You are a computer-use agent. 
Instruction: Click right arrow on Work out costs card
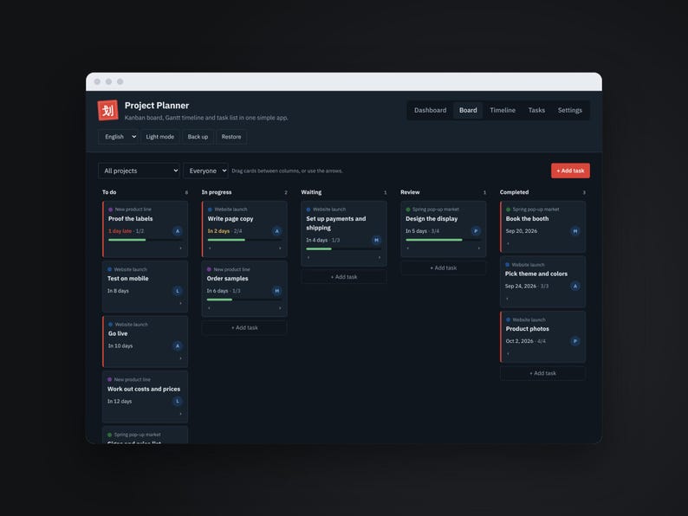[180, 414]
